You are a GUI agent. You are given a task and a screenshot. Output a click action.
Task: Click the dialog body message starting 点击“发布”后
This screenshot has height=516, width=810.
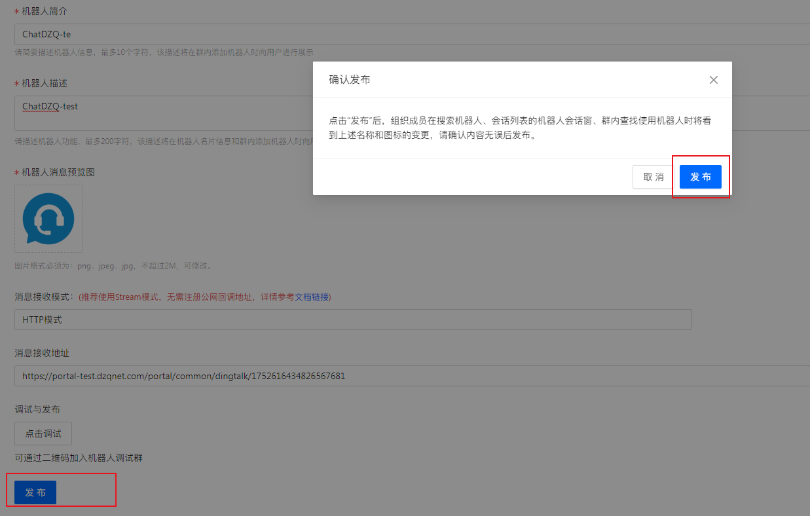520,128
